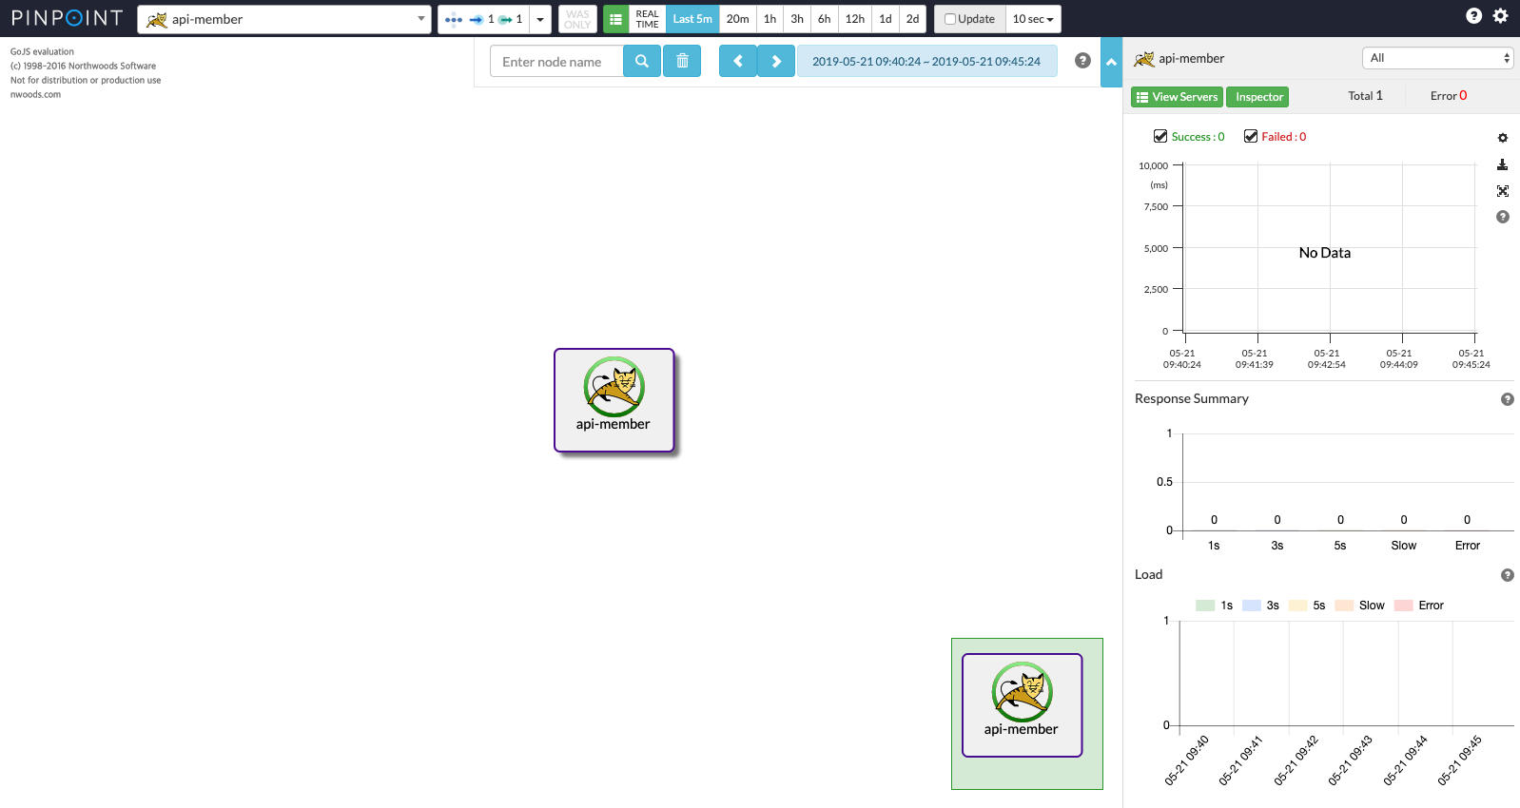Open scatter chart help icon

1503,217
